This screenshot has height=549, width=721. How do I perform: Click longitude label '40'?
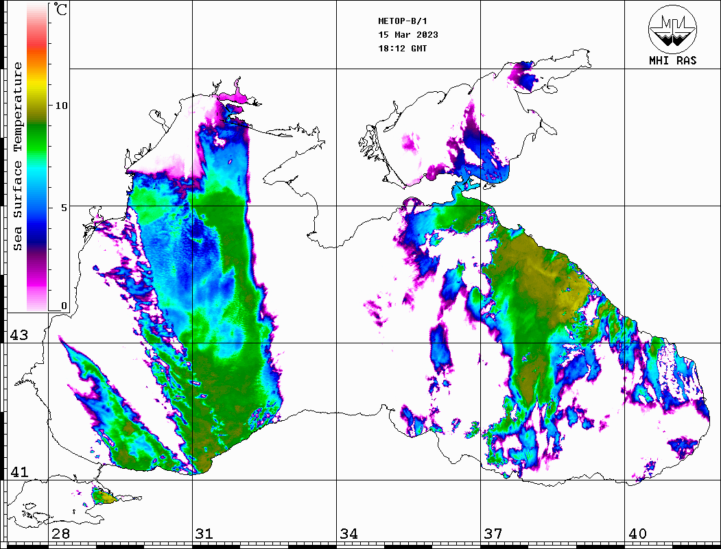click(637, 533)
